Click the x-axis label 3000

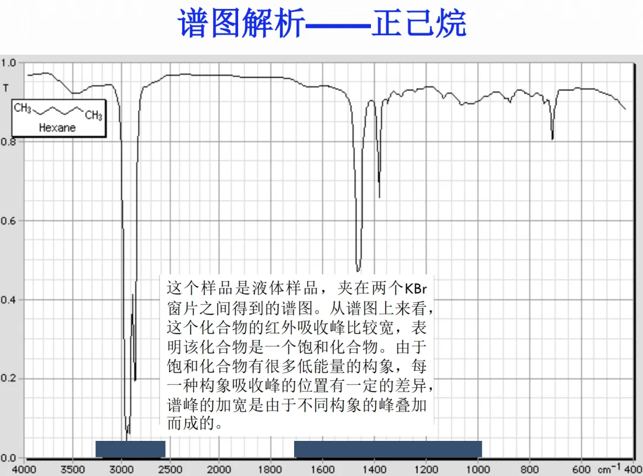coord(121,469)
